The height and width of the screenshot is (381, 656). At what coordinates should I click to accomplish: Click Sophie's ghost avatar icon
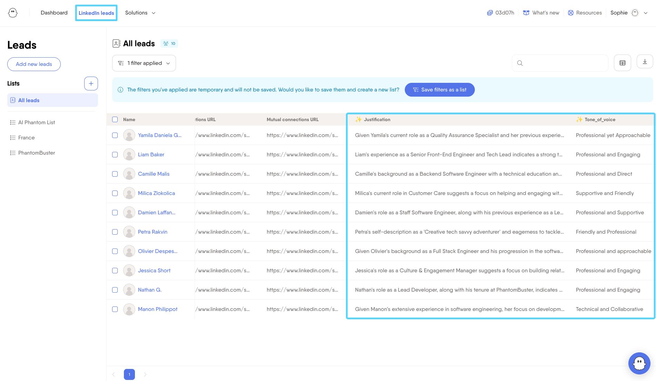click(x=635, y=13)
